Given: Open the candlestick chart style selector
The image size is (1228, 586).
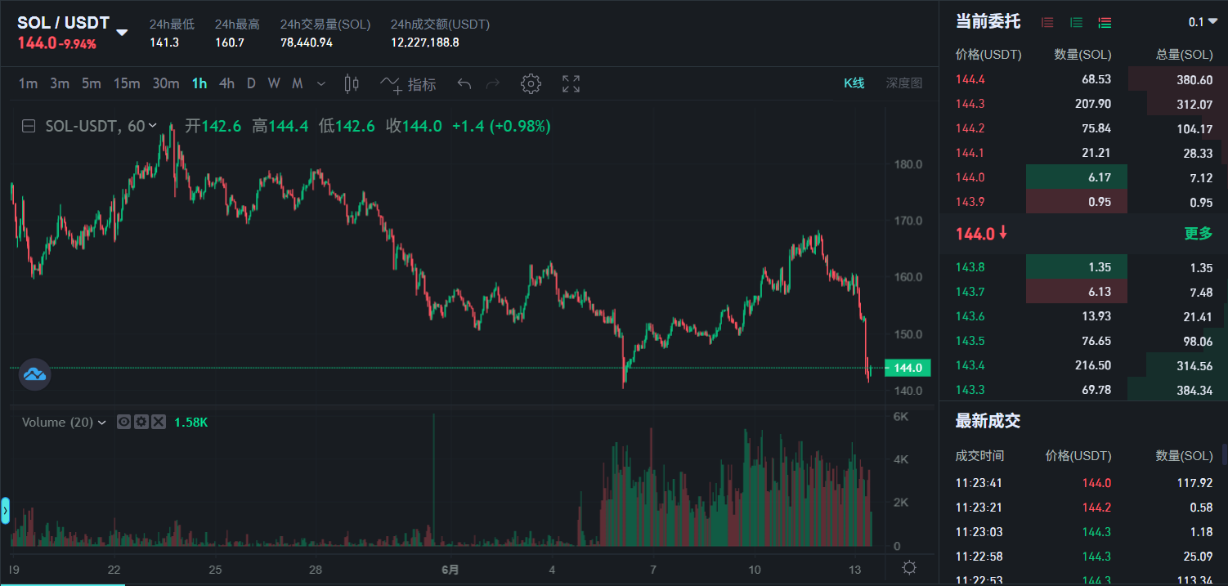Looking at the screenshot, I should tap(352, 83).
